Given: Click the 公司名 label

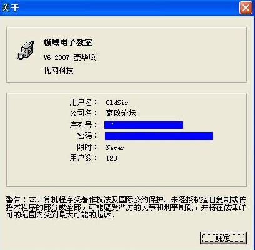Looking at the screenshot, I should [x=83, y=113].
